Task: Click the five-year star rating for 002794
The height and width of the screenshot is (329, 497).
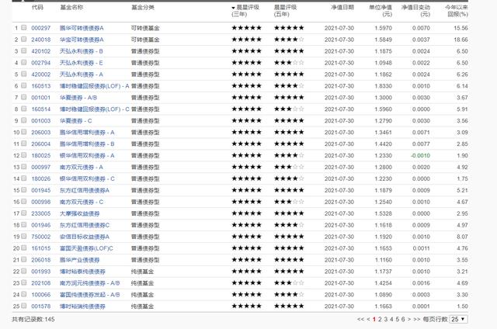Action: [x=289, y=63]
